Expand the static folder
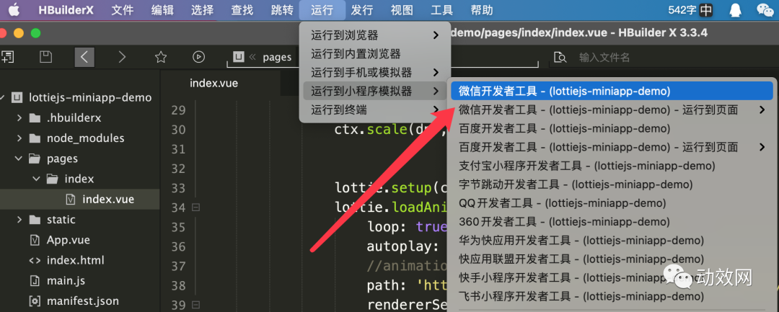The width and height of the screenshot is (779, 312). 19,220
